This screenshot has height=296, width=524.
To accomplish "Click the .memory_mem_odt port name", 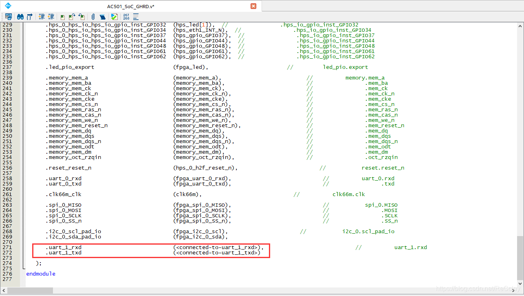I will [70, 146].
